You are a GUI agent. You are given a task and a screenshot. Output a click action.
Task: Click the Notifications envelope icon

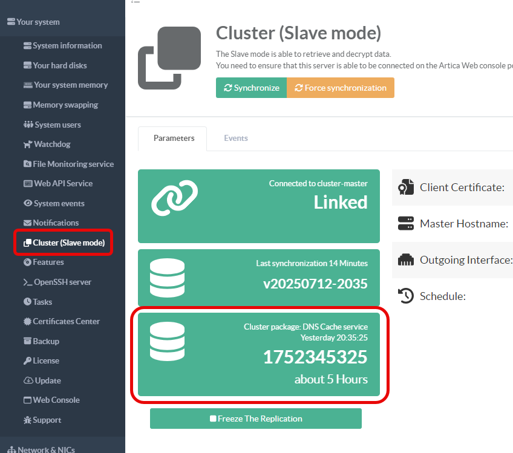pos(27,223)
